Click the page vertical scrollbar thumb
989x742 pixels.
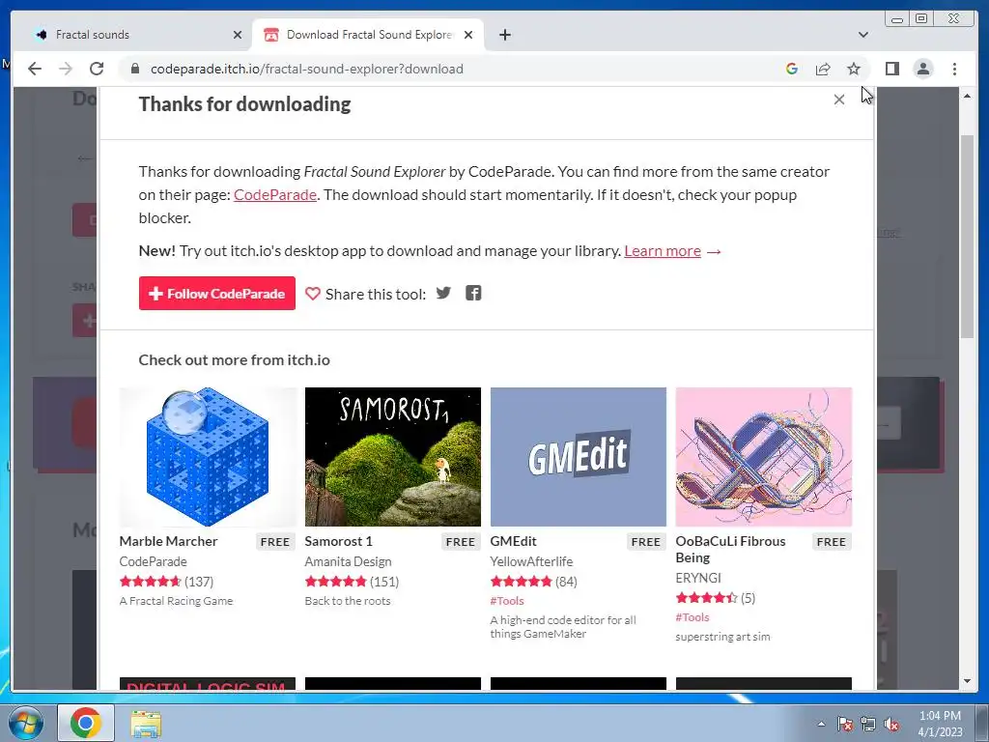(967, 237)
